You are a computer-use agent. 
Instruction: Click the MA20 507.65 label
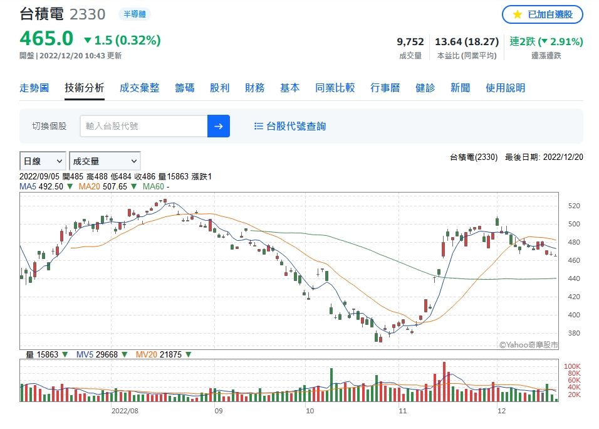click(103, 186)
